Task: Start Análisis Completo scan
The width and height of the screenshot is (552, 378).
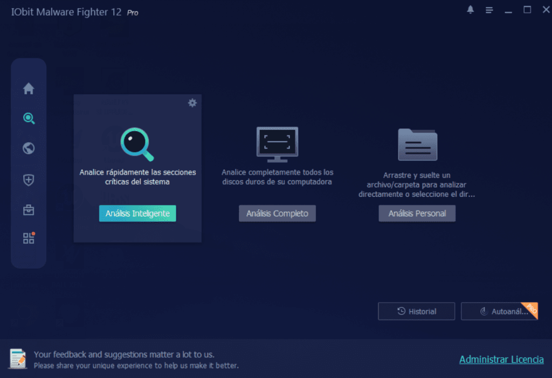Action: pos(278,214)
